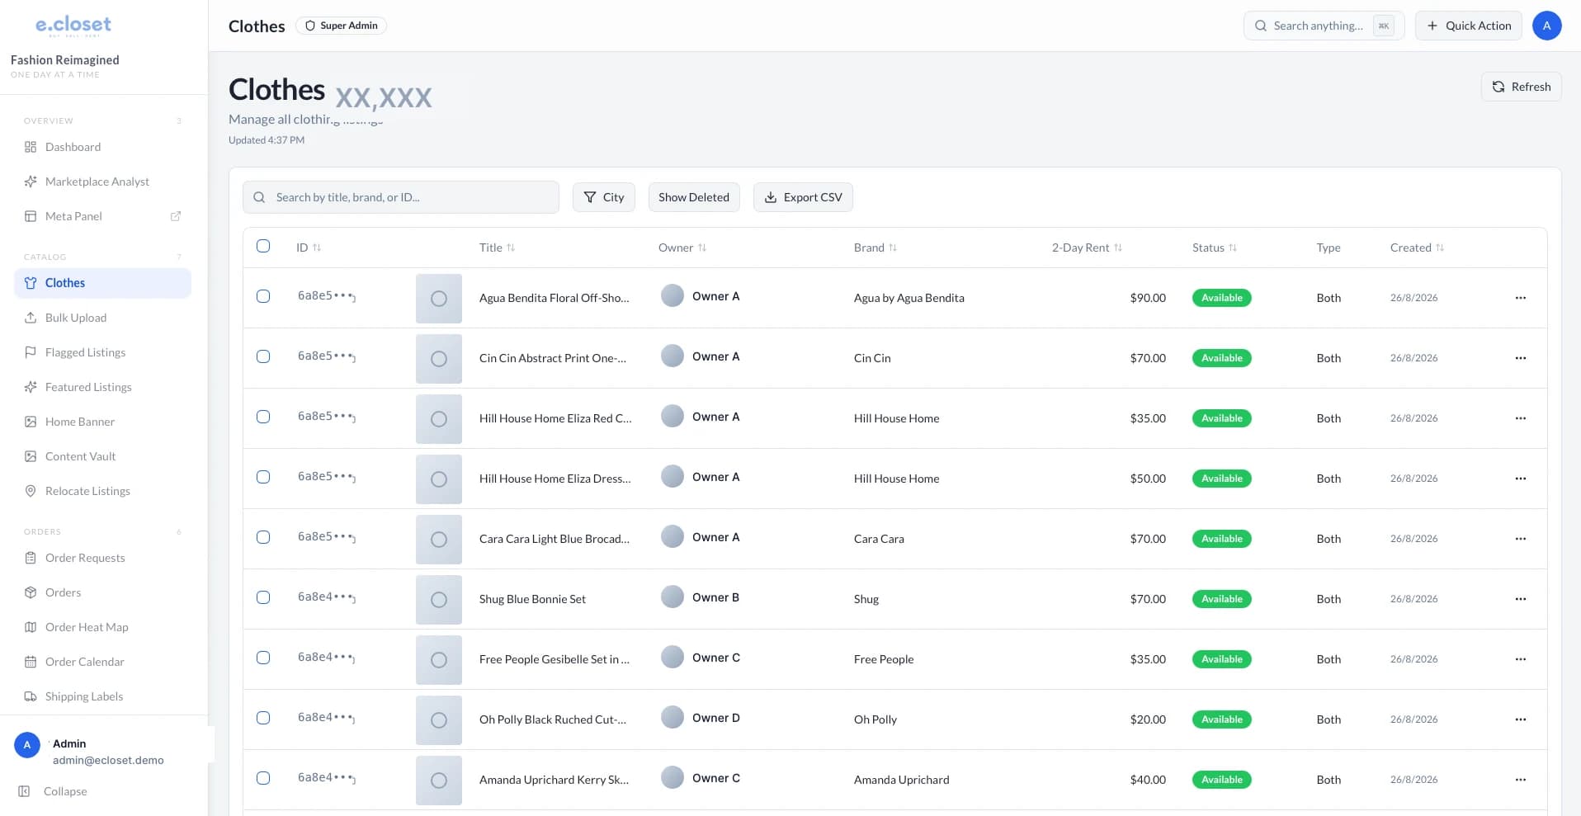Open actions menu for Agua Bendita Floral row

coord(1521,298)
